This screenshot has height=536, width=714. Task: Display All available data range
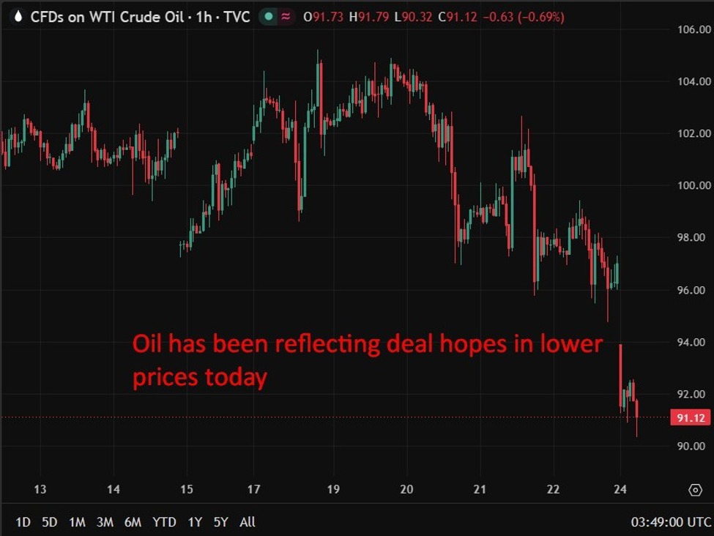pos(248,522)
